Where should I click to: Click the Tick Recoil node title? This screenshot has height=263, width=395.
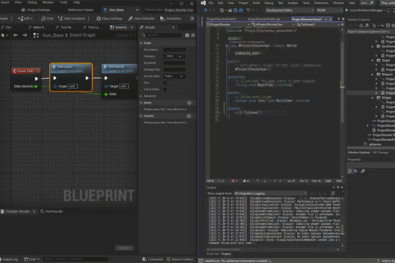tap(116, 67)
